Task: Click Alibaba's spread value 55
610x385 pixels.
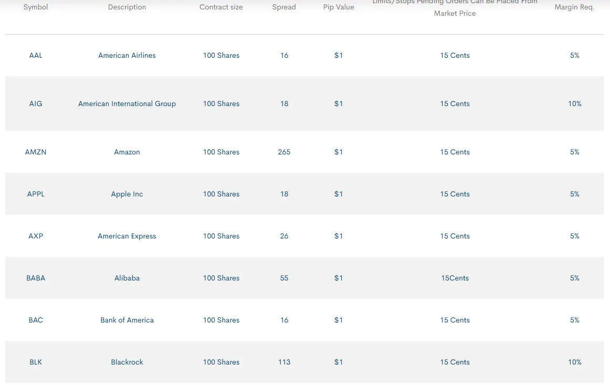Action: pyautogui.click(x=284, y=278)
